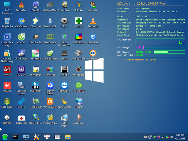Launch the Victoria disk tool
The width and height of the screenshot is (188, 141).
[x=79, y=23]
